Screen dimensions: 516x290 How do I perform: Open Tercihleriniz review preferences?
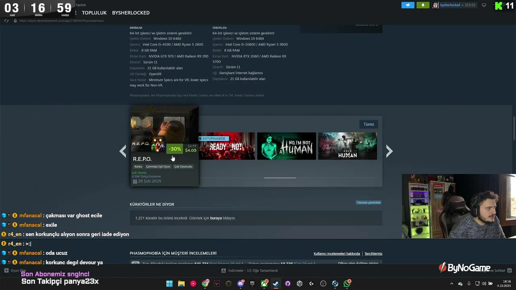pos(373,254)
